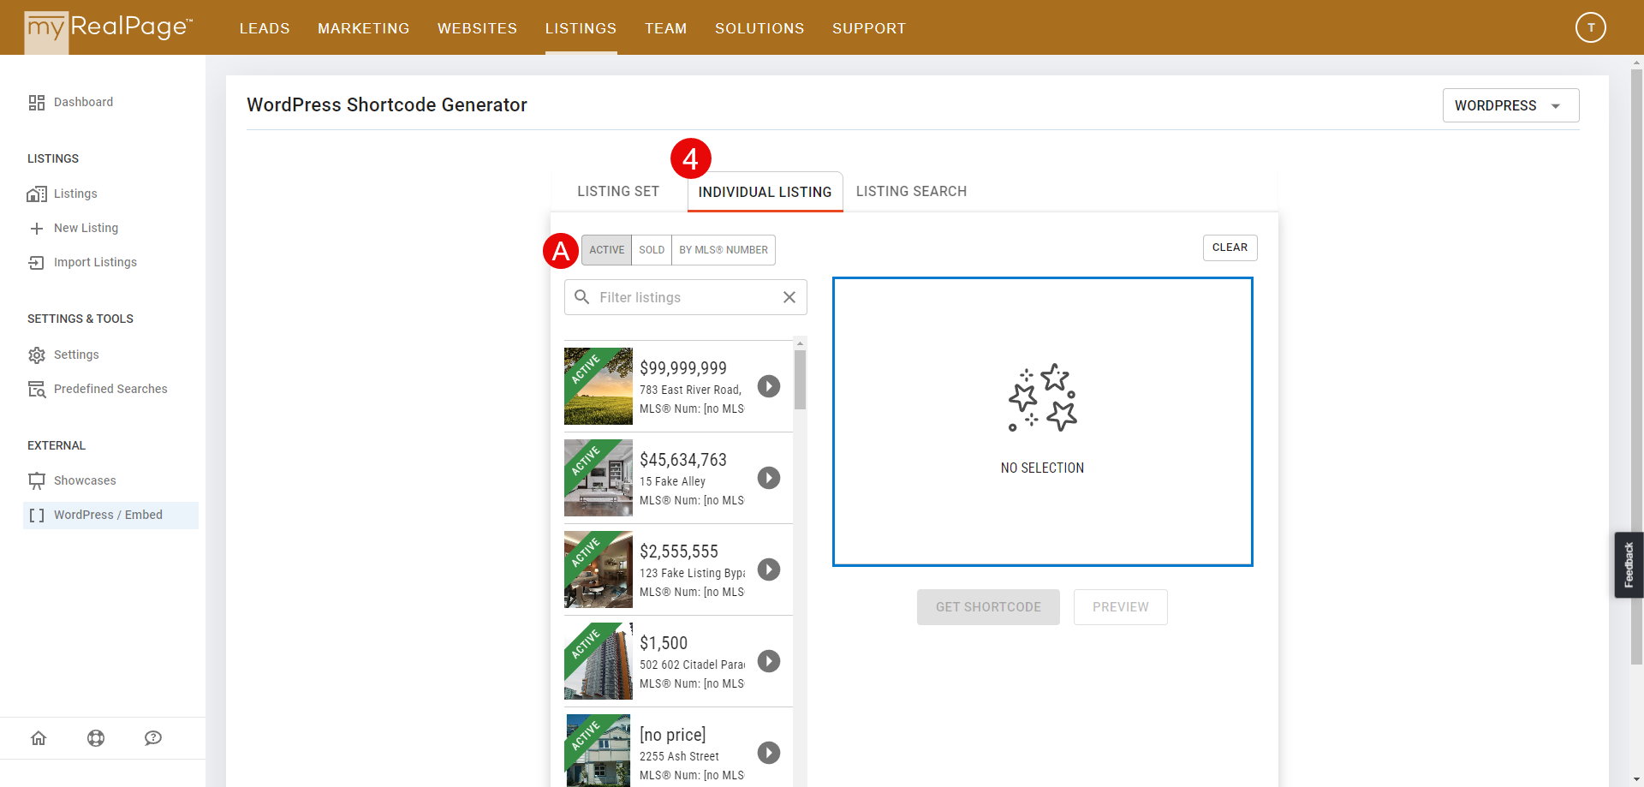Click the $2,555,555 price text
This screenshot has height=787, width=1644.
(x=679, y=551)
